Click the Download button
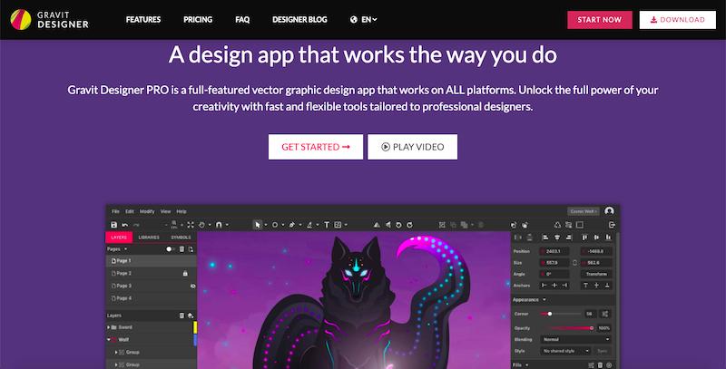The width and height of the screenshot is (726, 369). tap(677, 20)
